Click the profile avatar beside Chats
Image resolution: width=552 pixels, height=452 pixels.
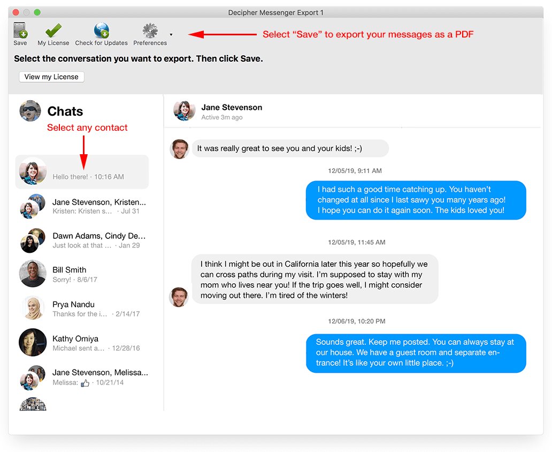30,111
